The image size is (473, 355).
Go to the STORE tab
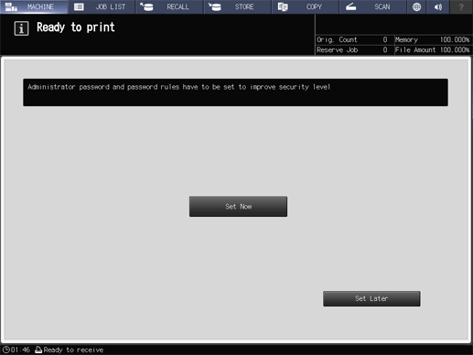coord(238,6)
